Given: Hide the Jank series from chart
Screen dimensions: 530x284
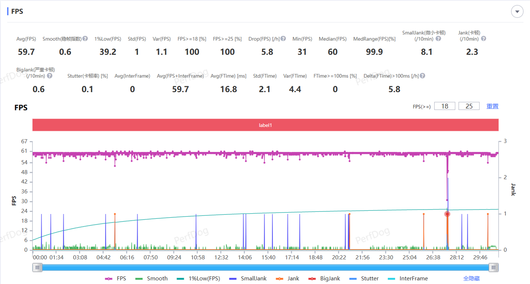Looking at the screenshot, I should point(288,278).
